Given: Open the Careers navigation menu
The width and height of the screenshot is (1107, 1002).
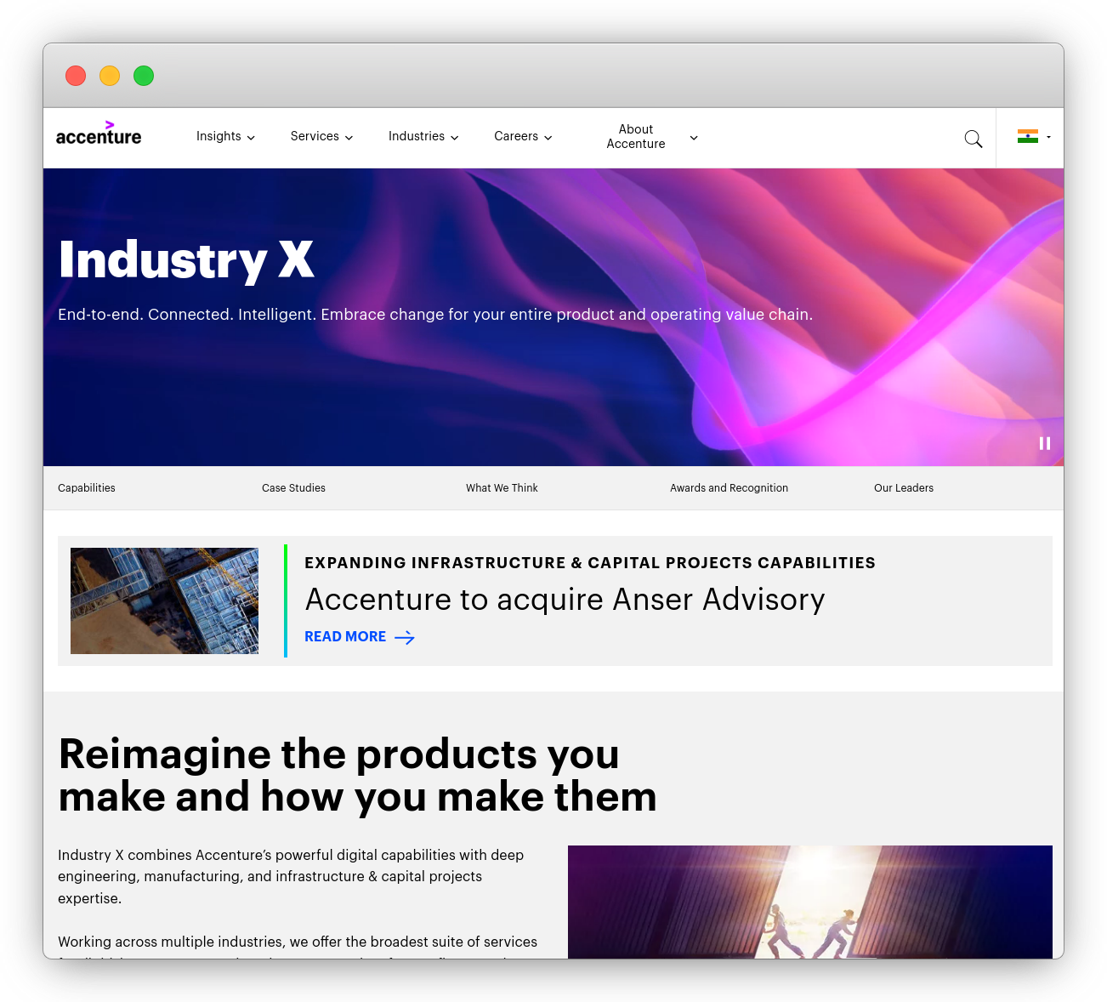Looking at the screenshot, I should tap(523, 136).
